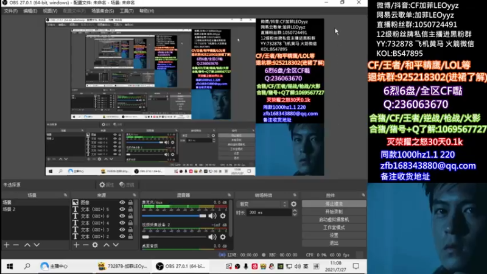Open 设置 settings in the 控件 panel

[x=334, y=235]
